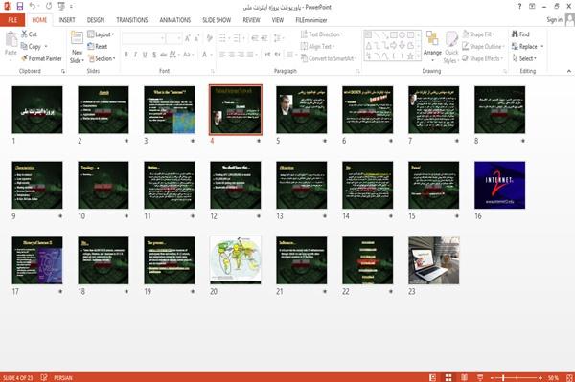
Task: Toggle Italic formatting button
Action: click(x=135, y=55)
